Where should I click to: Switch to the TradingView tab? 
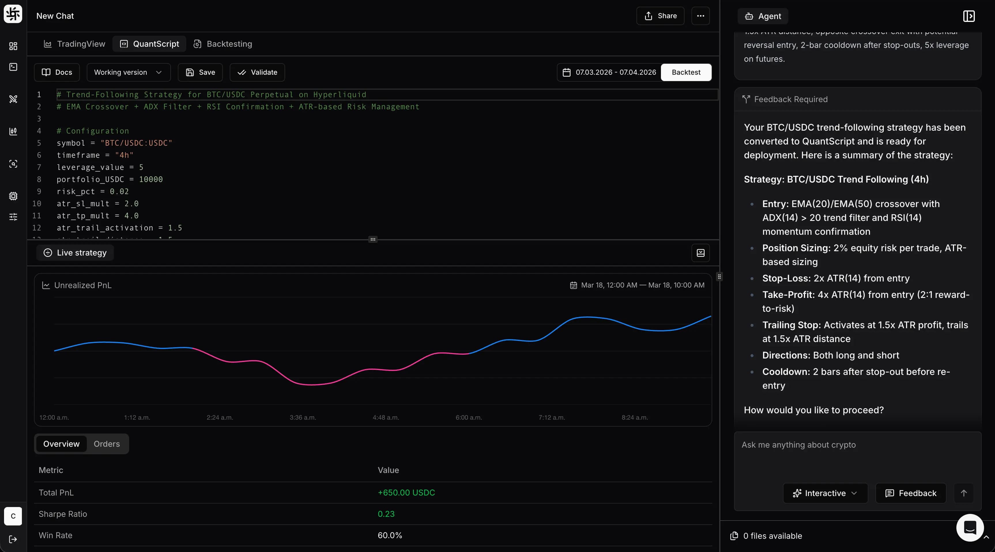75,44
